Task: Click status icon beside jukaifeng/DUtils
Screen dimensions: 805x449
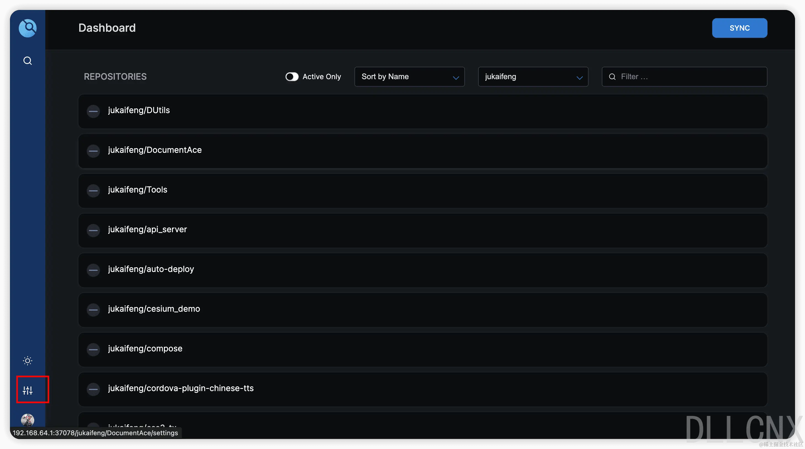Action: (93, 111)
